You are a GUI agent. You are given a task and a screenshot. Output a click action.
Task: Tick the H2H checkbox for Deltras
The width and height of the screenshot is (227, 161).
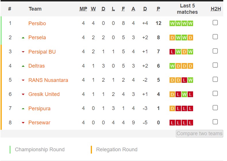click(215, 65)
